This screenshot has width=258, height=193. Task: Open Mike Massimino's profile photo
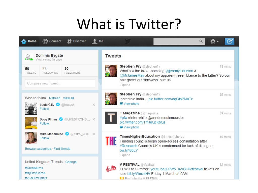coord(31,138)
